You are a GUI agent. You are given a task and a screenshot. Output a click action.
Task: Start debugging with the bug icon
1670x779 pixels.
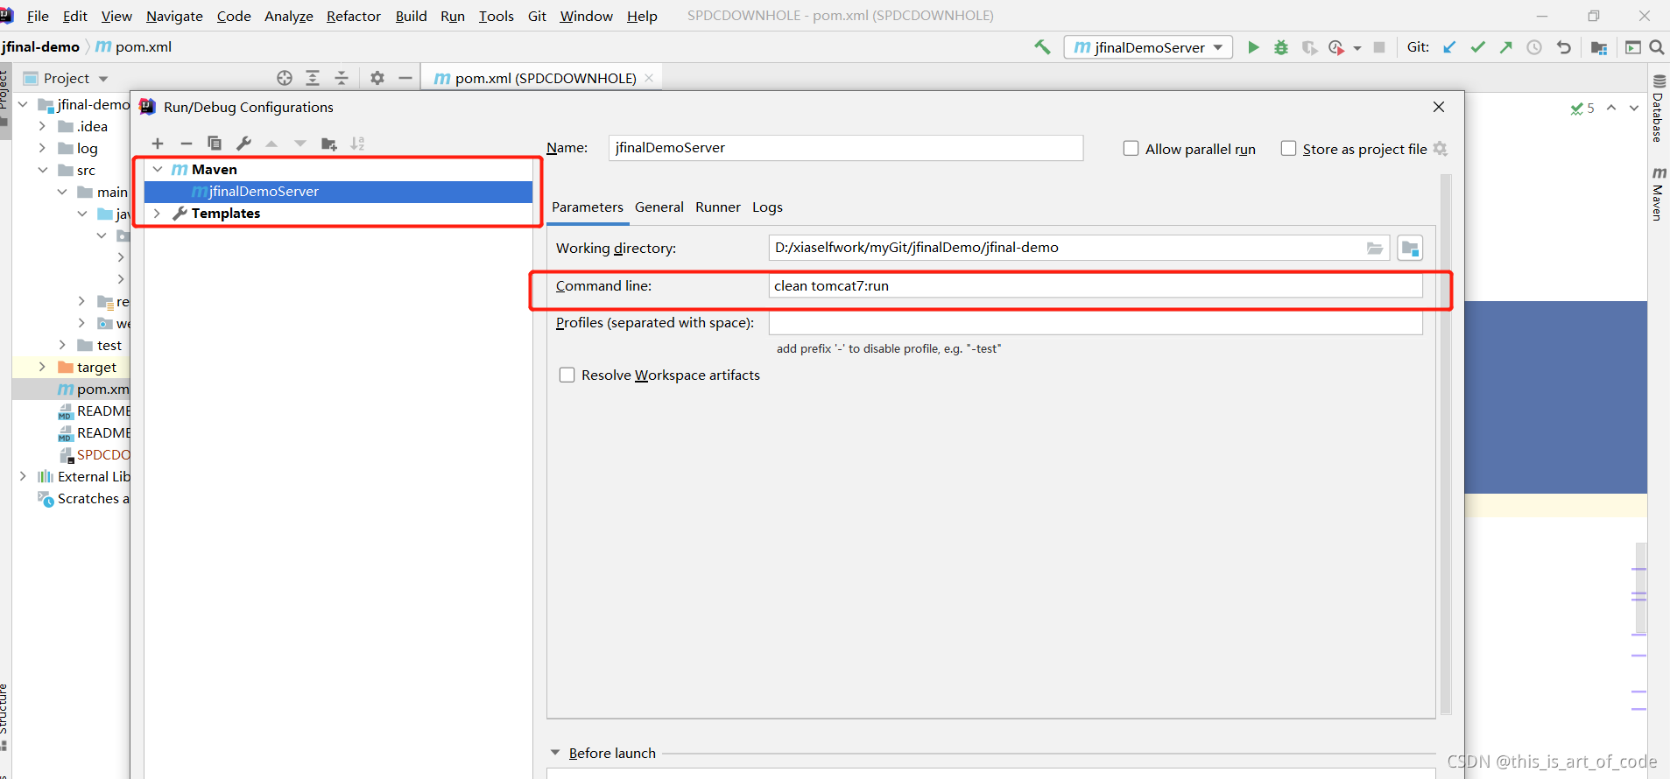[x=1281, y=47]
